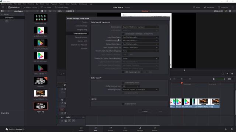This screenshot has height=132, width=236.
Task: Open the Workspace menu
Action: [x=83, y=4]
